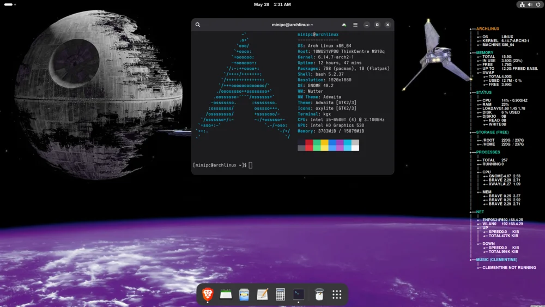Click the Resolution: 1920x1080 line
The height and width of the screenshot is (307, 545).
(324, 80)
